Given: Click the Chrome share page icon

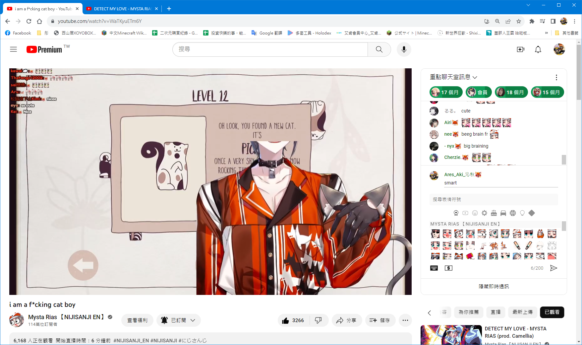Looking at the screenshot, I should 508,21.
